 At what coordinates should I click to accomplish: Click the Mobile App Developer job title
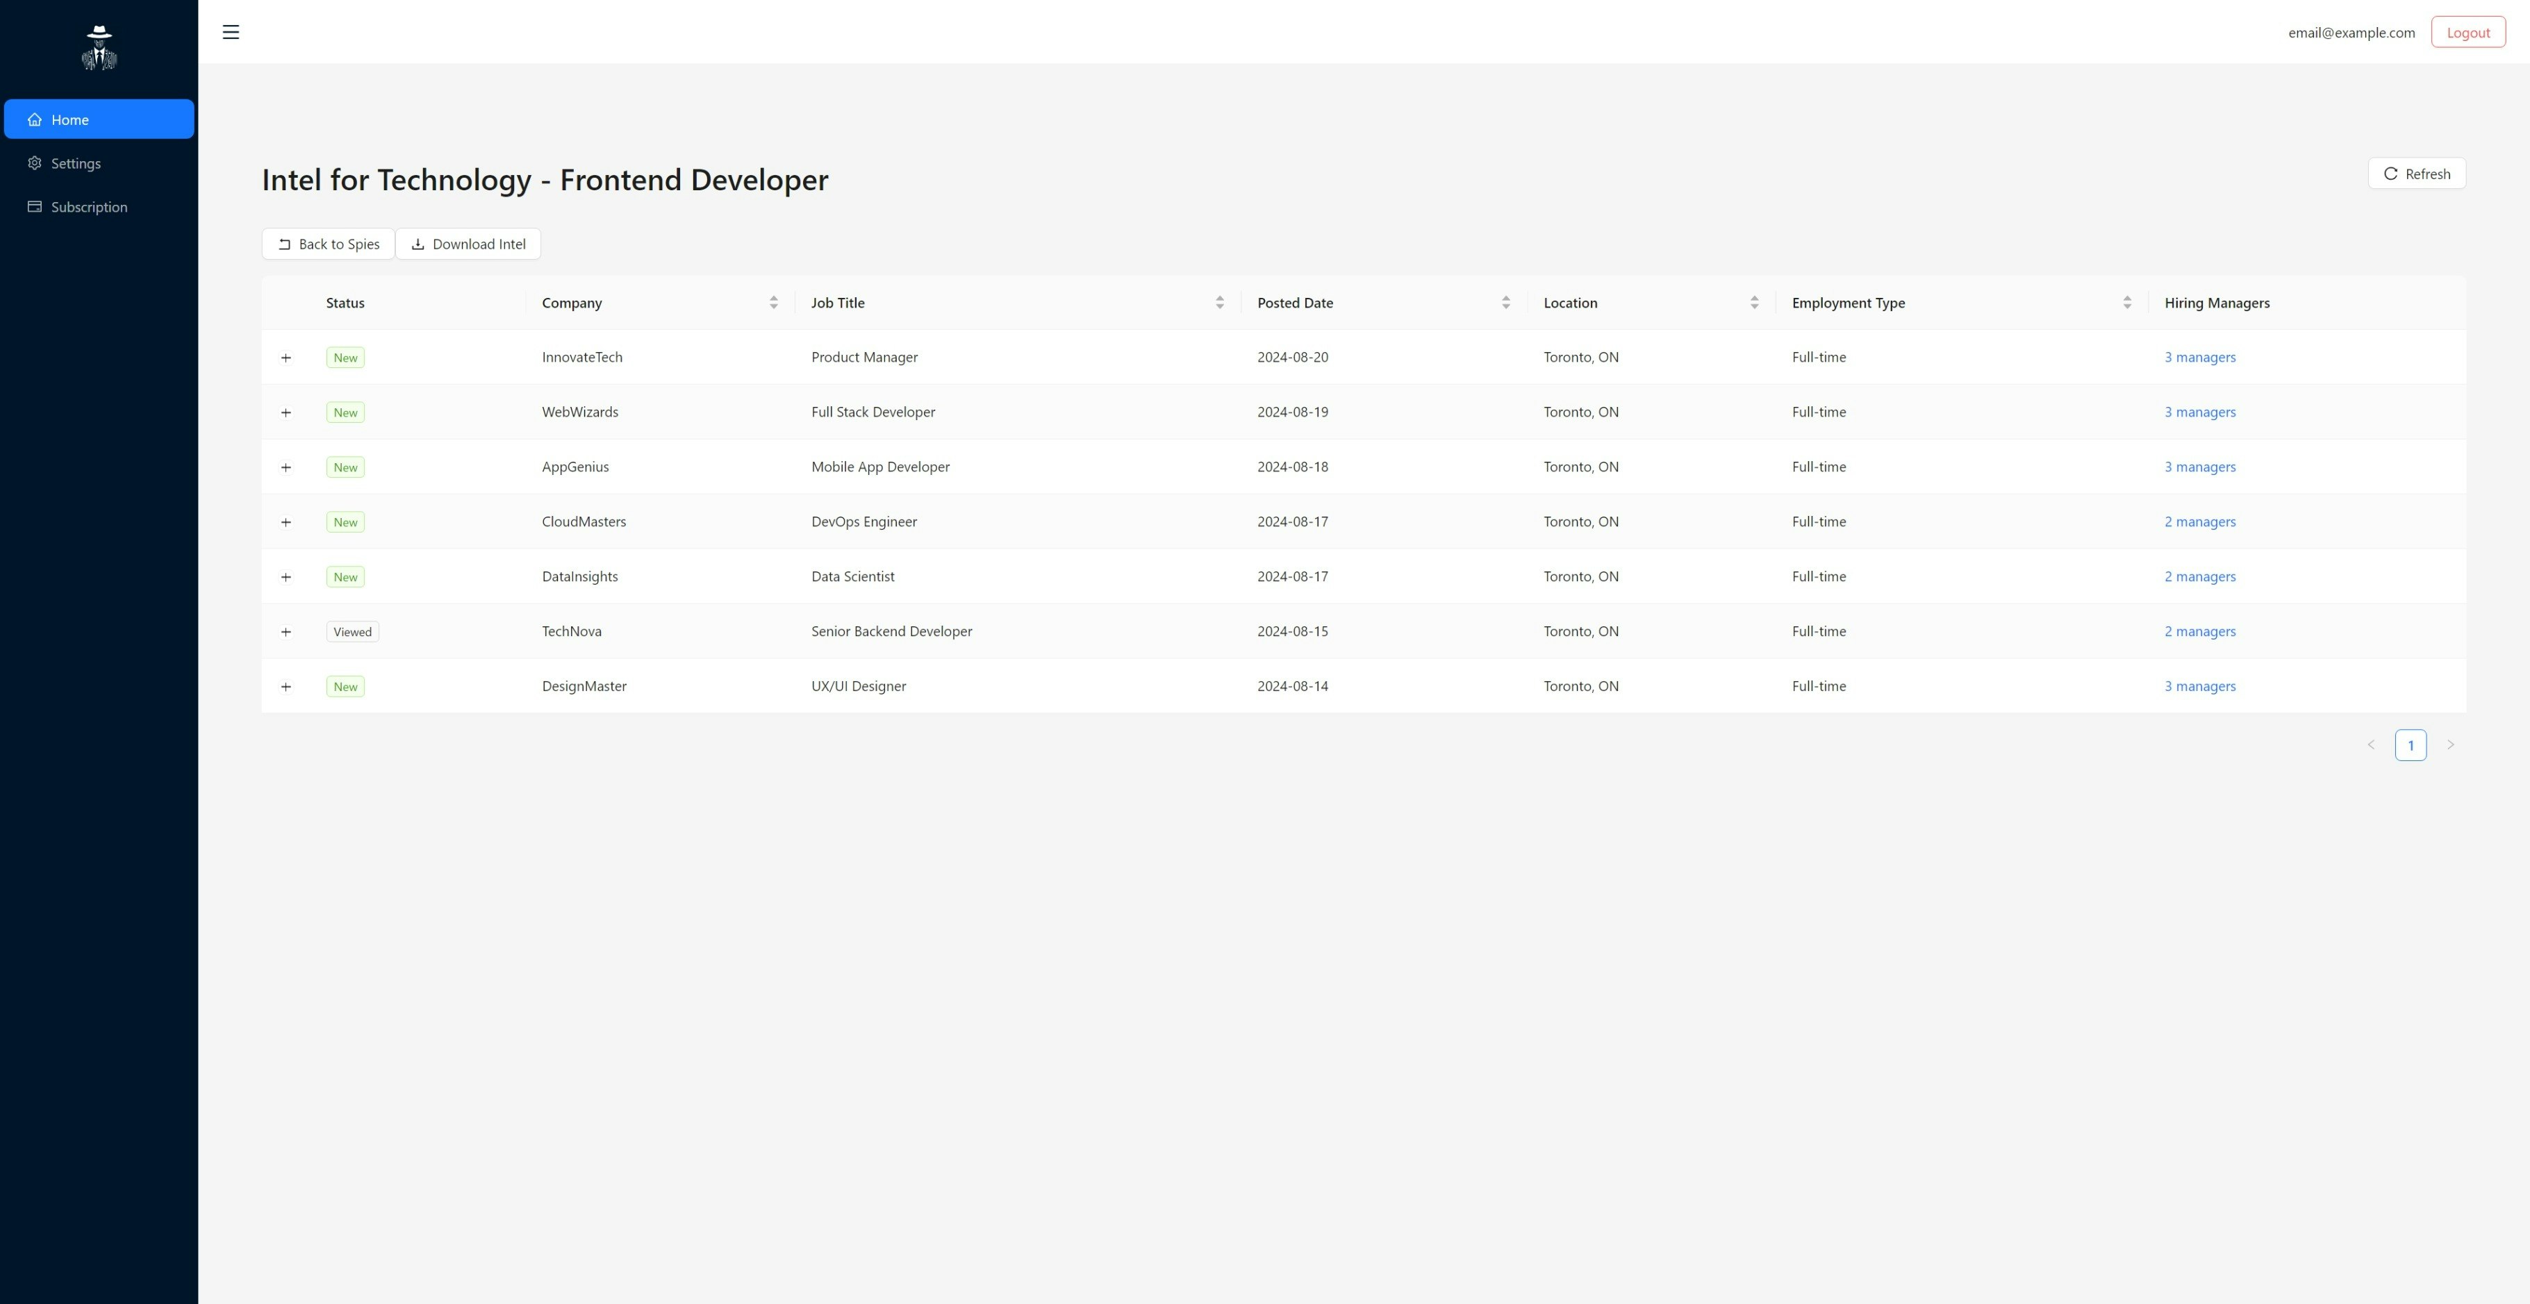click(880, 467)
